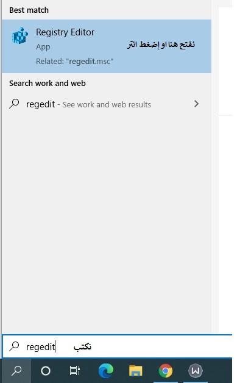Image resolution: width=240 pixels, height=383 pixels.
Task: Click the magnifier icon inside search box
Action: tap(14, 346)
